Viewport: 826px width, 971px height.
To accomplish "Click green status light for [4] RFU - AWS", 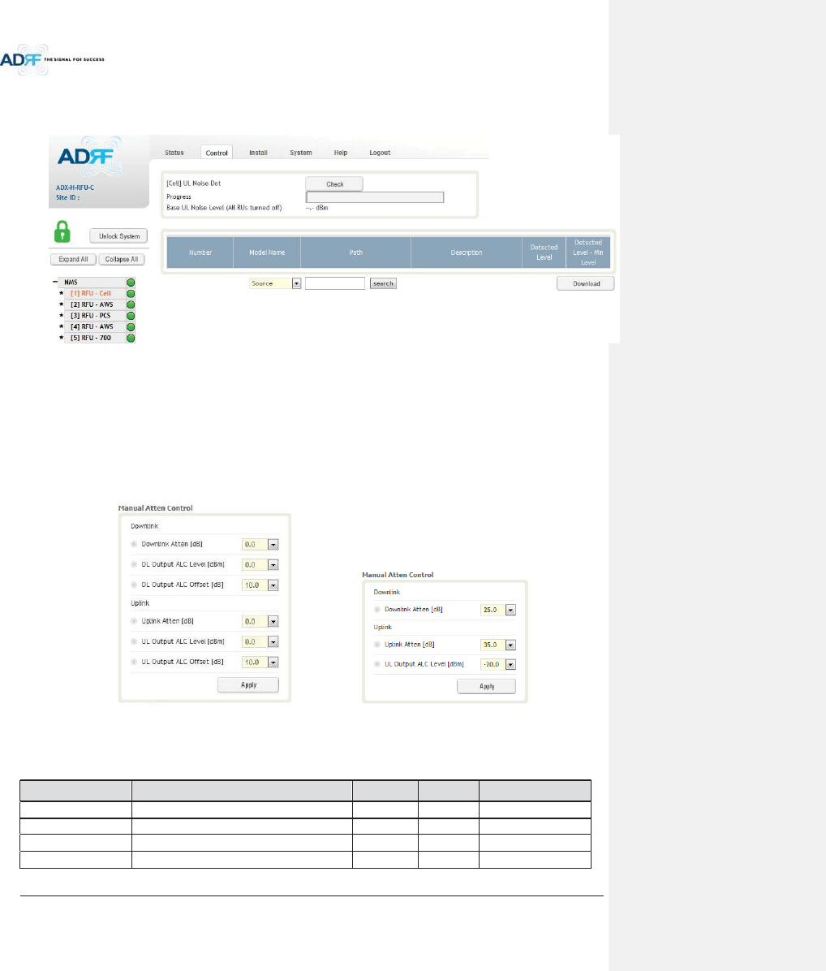I will coord(131,327).
